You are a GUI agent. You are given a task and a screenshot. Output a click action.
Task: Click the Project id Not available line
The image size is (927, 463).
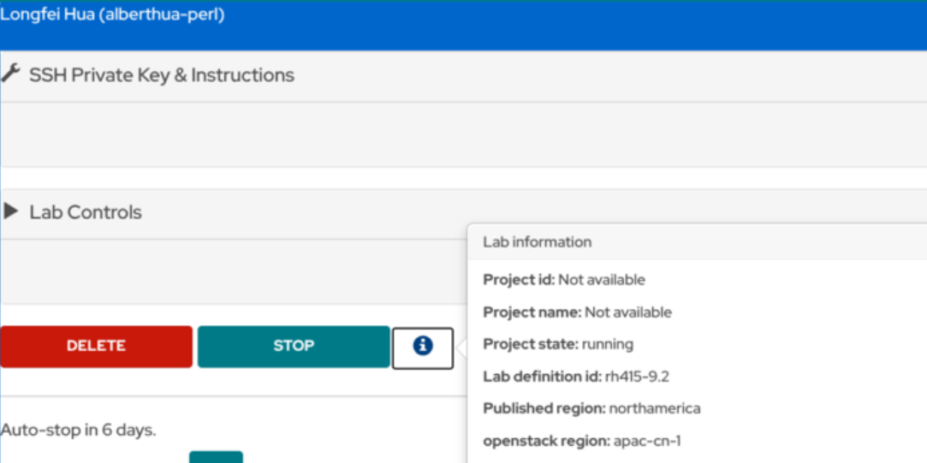point(564,280)
